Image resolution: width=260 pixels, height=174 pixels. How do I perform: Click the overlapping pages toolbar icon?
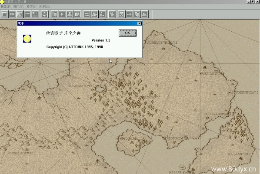click(x=137, y=14)
